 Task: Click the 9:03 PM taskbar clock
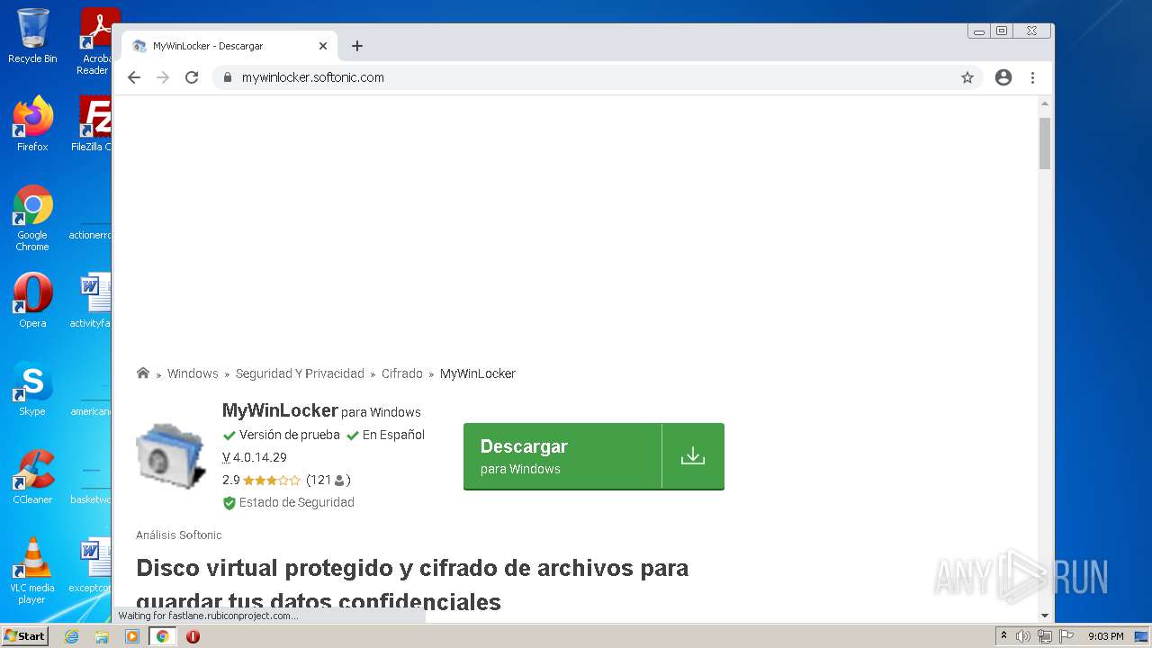click(x=1105, y=636)
